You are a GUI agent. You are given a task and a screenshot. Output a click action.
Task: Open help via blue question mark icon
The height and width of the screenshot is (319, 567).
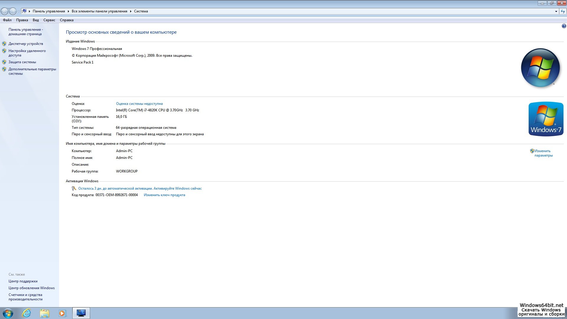pos(564,26)
